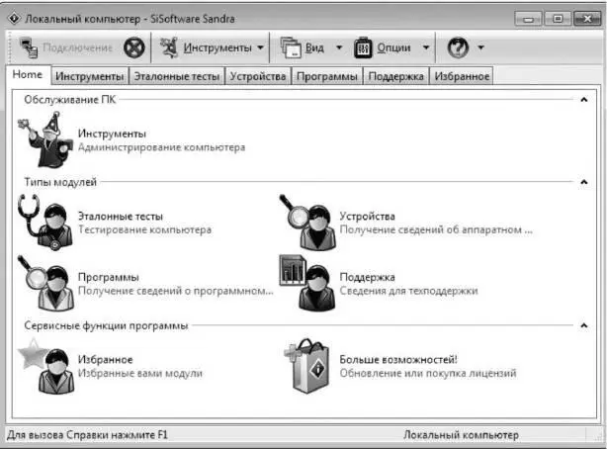Click the Инструменты toolbar label

(217, 47)
